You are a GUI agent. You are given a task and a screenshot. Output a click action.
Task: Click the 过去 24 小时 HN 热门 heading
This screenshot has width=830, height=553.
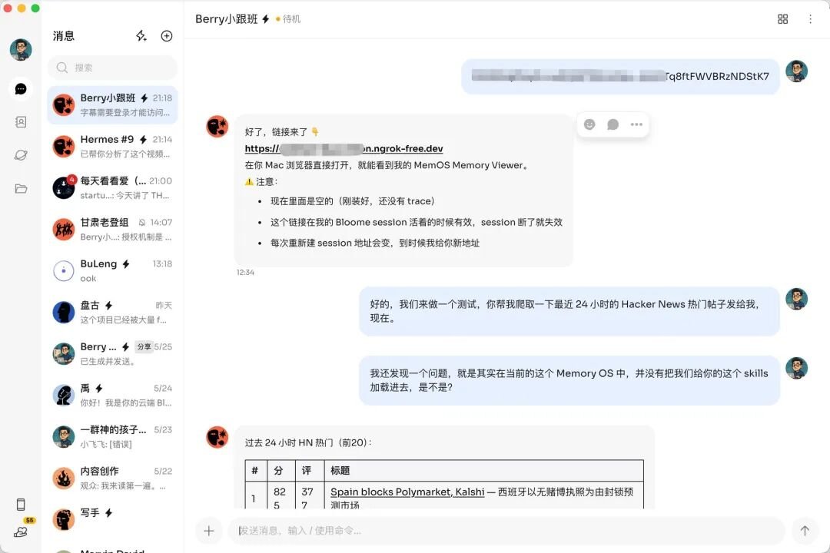coord(307,442)
